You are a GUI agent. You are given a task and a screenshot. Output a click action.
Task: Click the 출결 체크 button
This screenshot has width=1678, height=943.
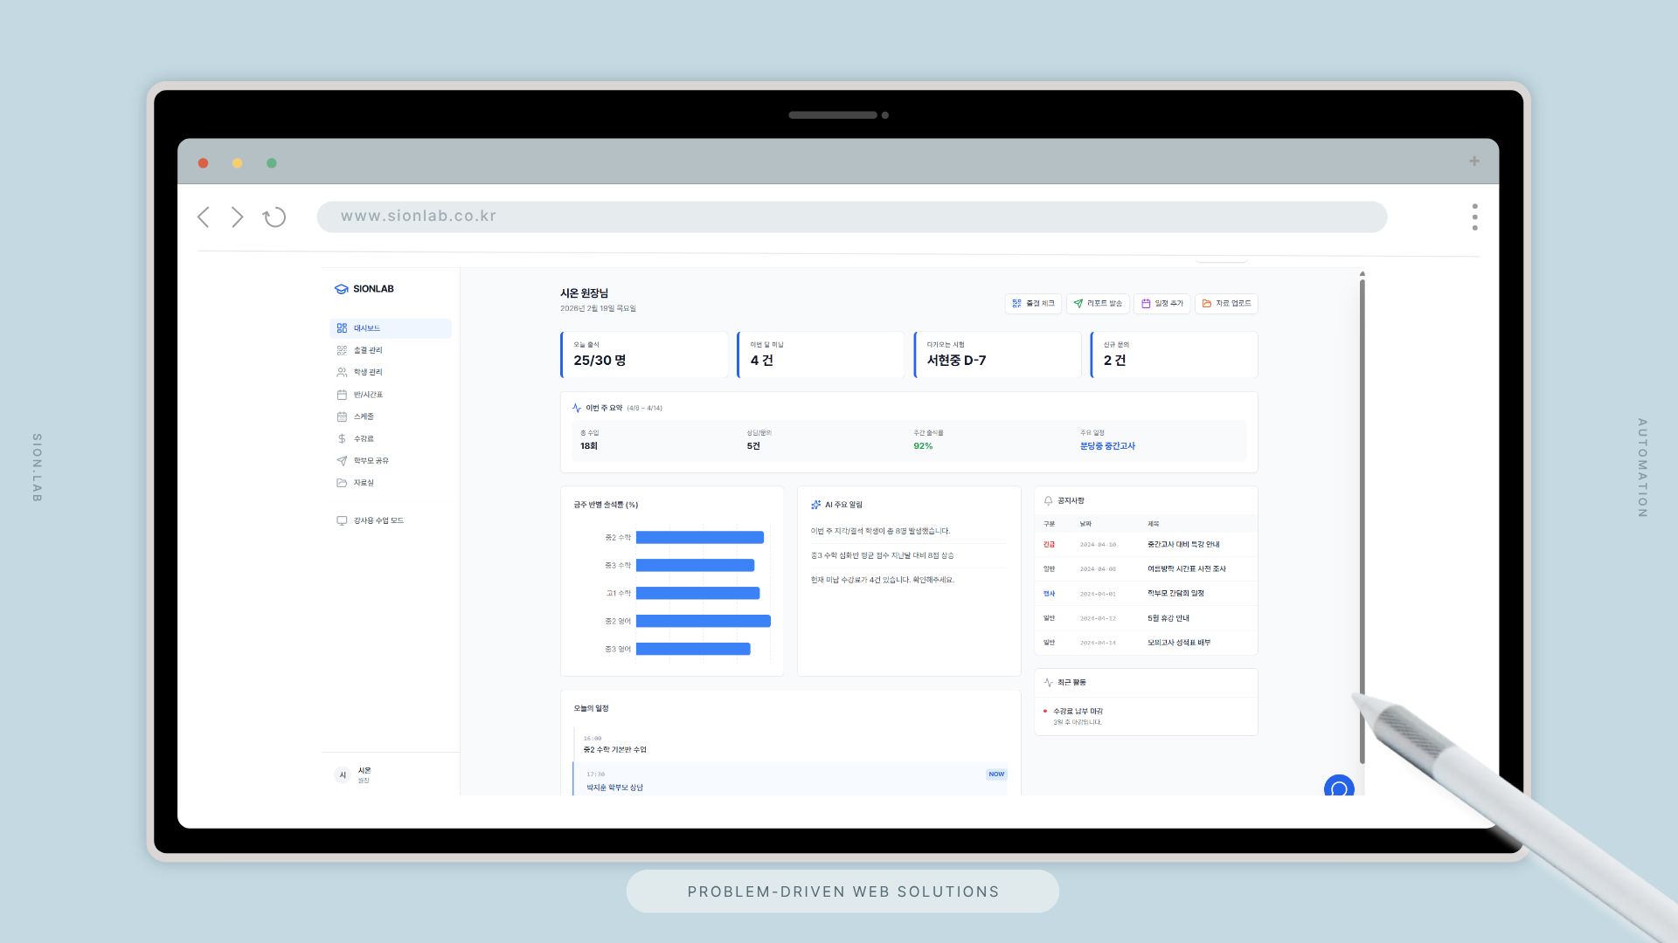point(1033,304)
